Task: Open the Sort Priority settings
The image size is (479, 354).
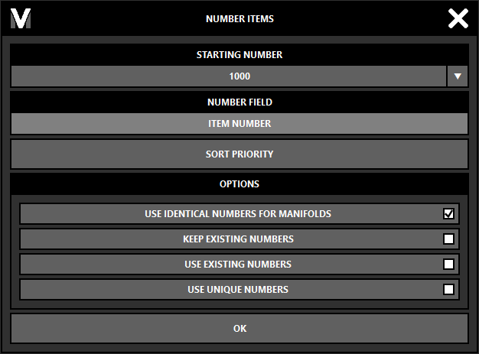Action: tap(239, 154)
